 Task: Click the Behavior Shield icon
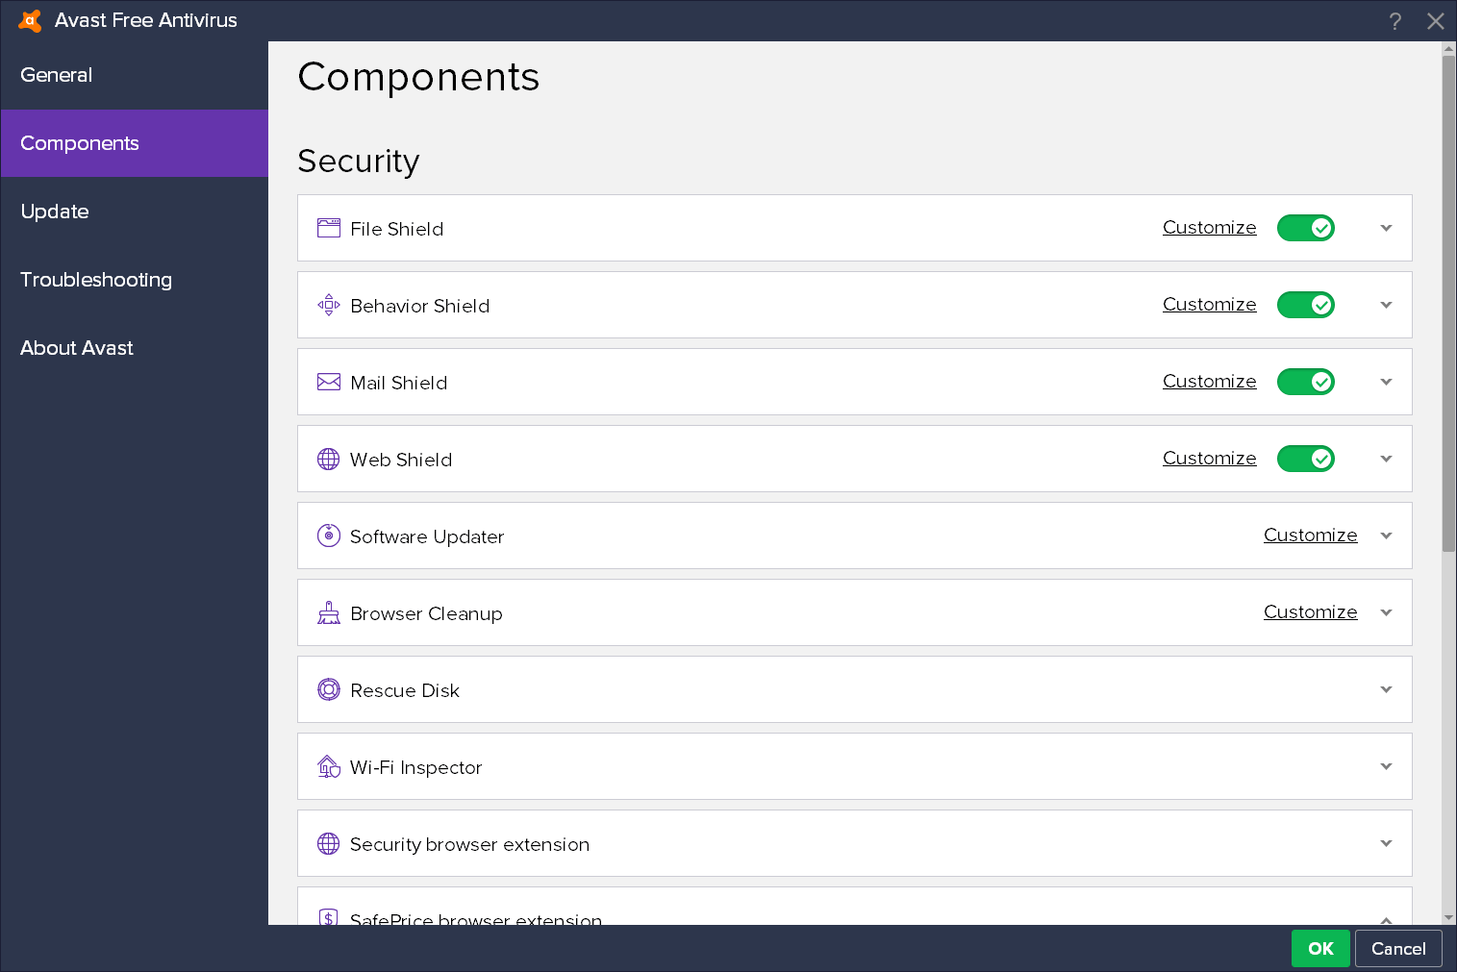[x=329, y=305]
